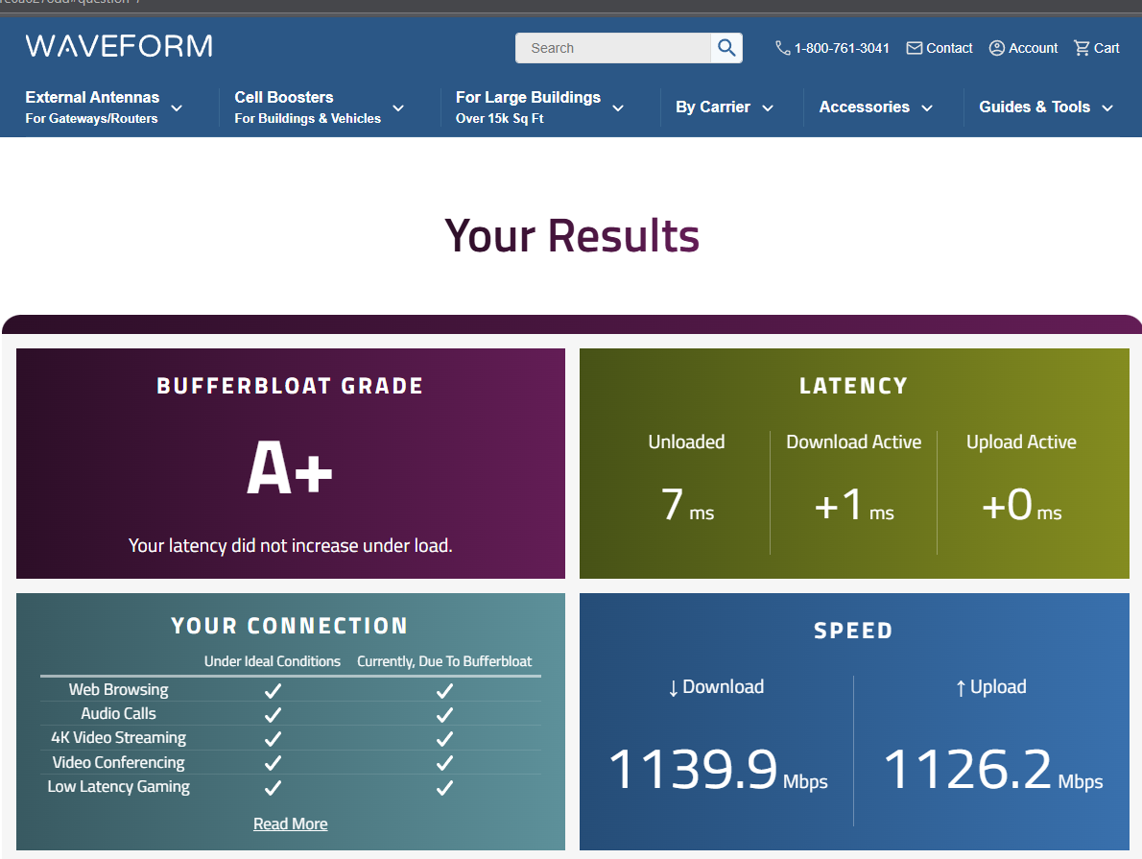Open the Cart link
Image resolution: width=1142 pixels, height=859 pixels.
pos(1106,48)
